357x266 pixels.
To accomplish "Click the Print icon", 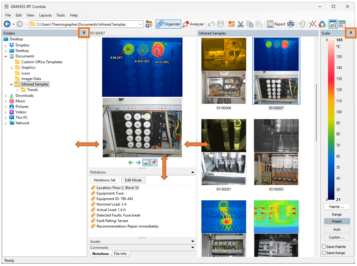I will coord(291,24).
